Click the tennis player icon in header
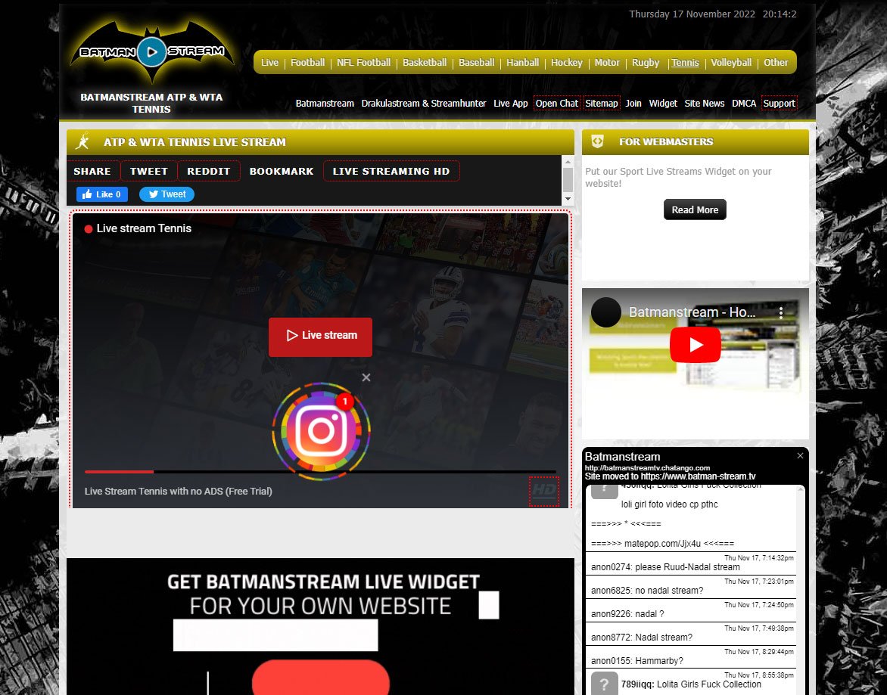The width and height of the screenshot is (887, 695). [x=82, y=141]
